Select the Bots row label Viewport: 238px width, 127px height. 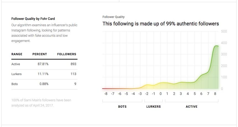point(14,84)
